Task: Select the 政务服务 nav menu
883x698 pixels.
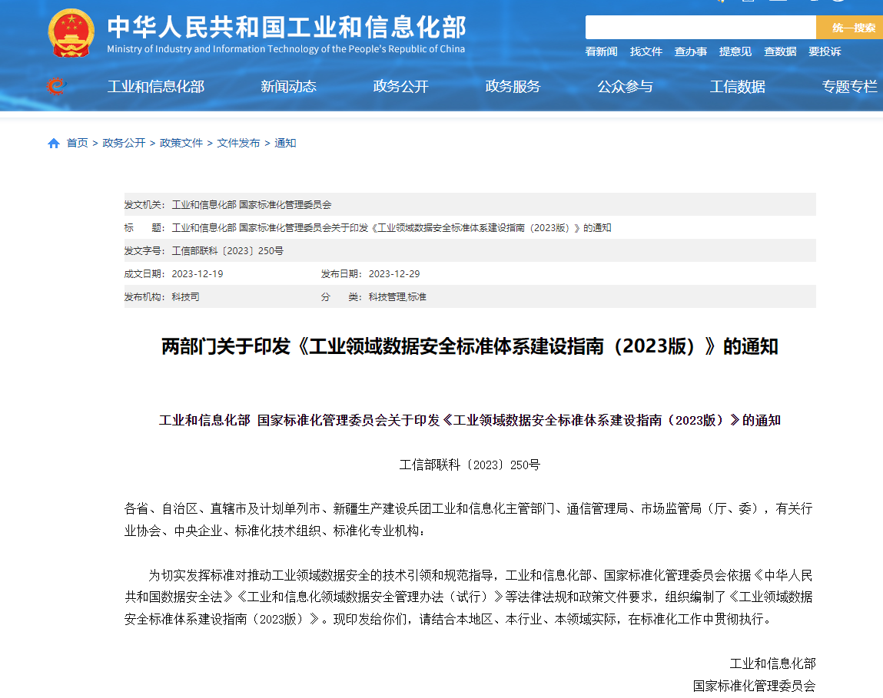Action: (513, 87)
